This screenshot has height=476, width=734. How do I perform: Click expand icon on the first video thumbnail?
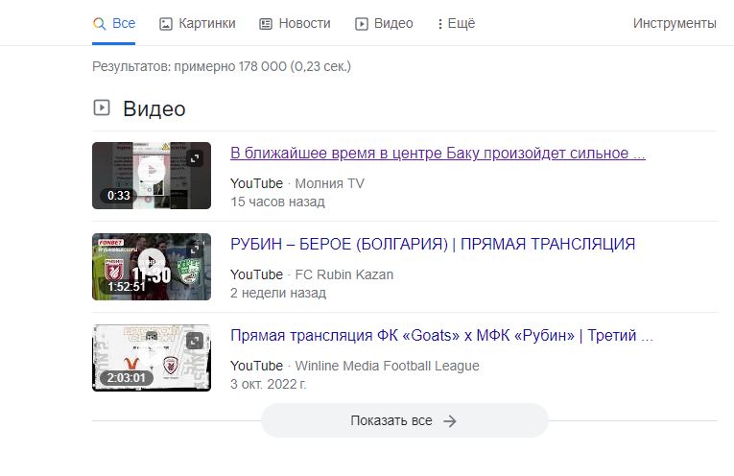click(x=195, y=158)
